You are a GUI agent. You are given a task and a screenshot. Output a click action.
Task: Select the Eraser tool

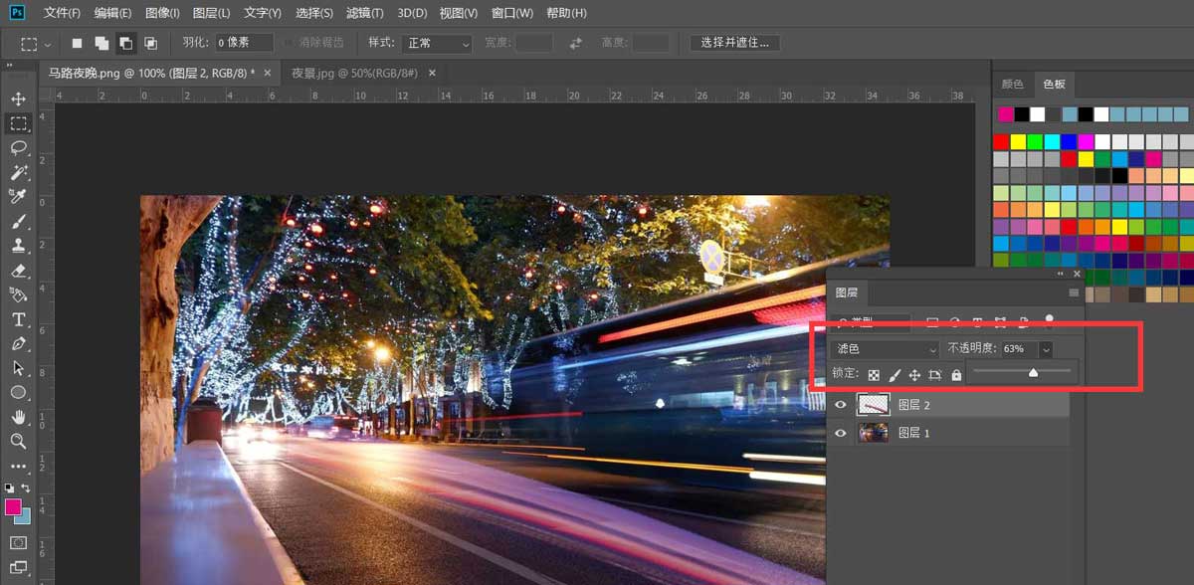[x=18, y=270]
